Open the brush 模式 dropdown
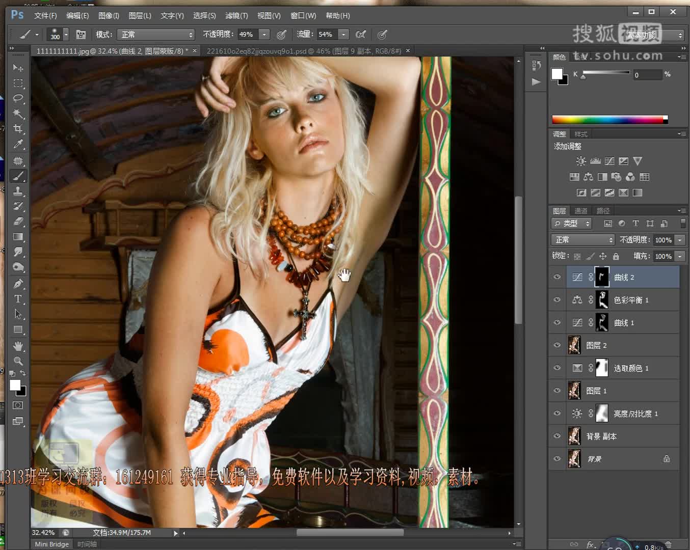This screenshot has height=550, width=690. point(156,35)
